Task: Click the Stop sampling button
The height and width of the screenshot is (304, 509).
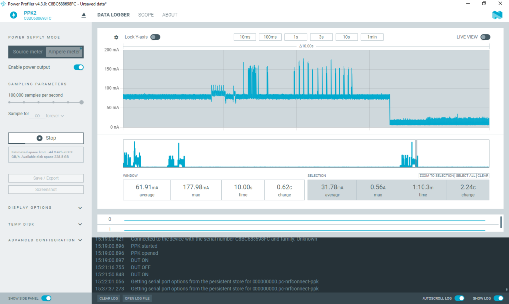Action: coord(46,138)
